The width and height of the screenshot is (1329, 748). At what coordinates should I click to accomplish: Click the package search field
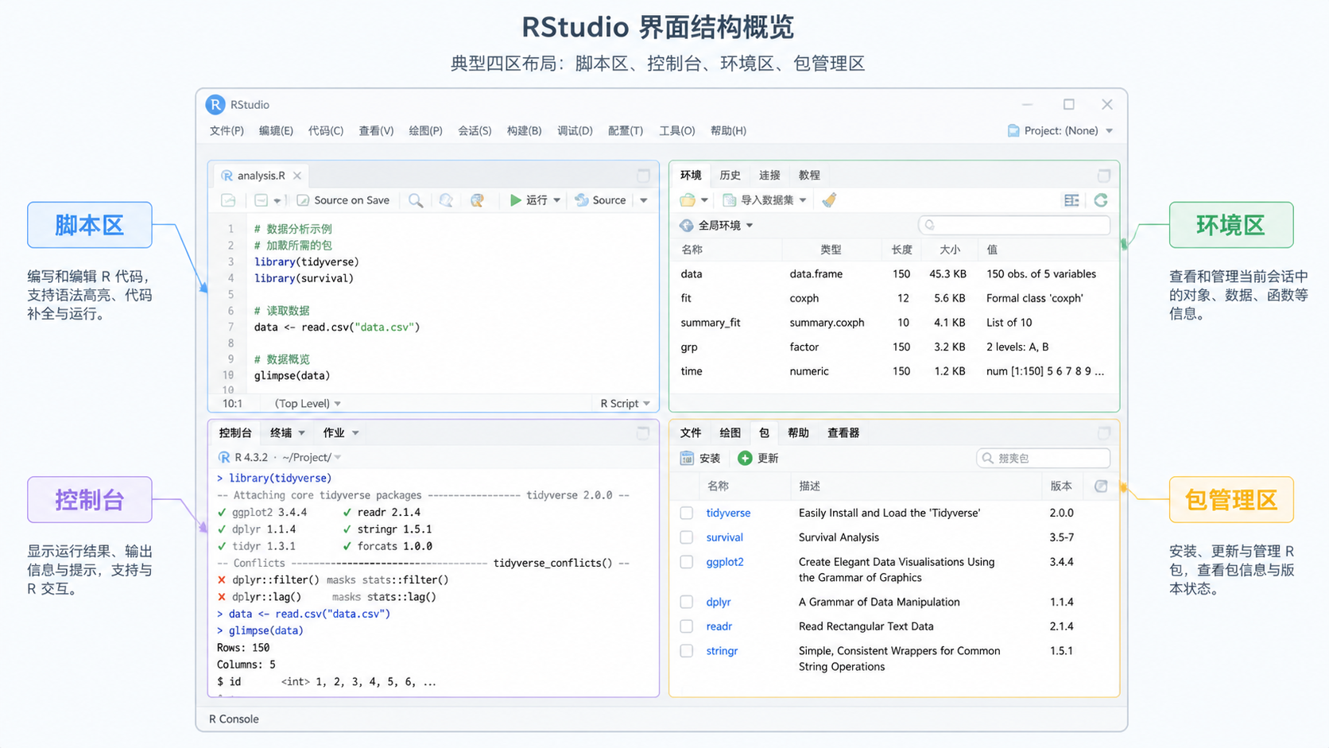coord(1043,459)
